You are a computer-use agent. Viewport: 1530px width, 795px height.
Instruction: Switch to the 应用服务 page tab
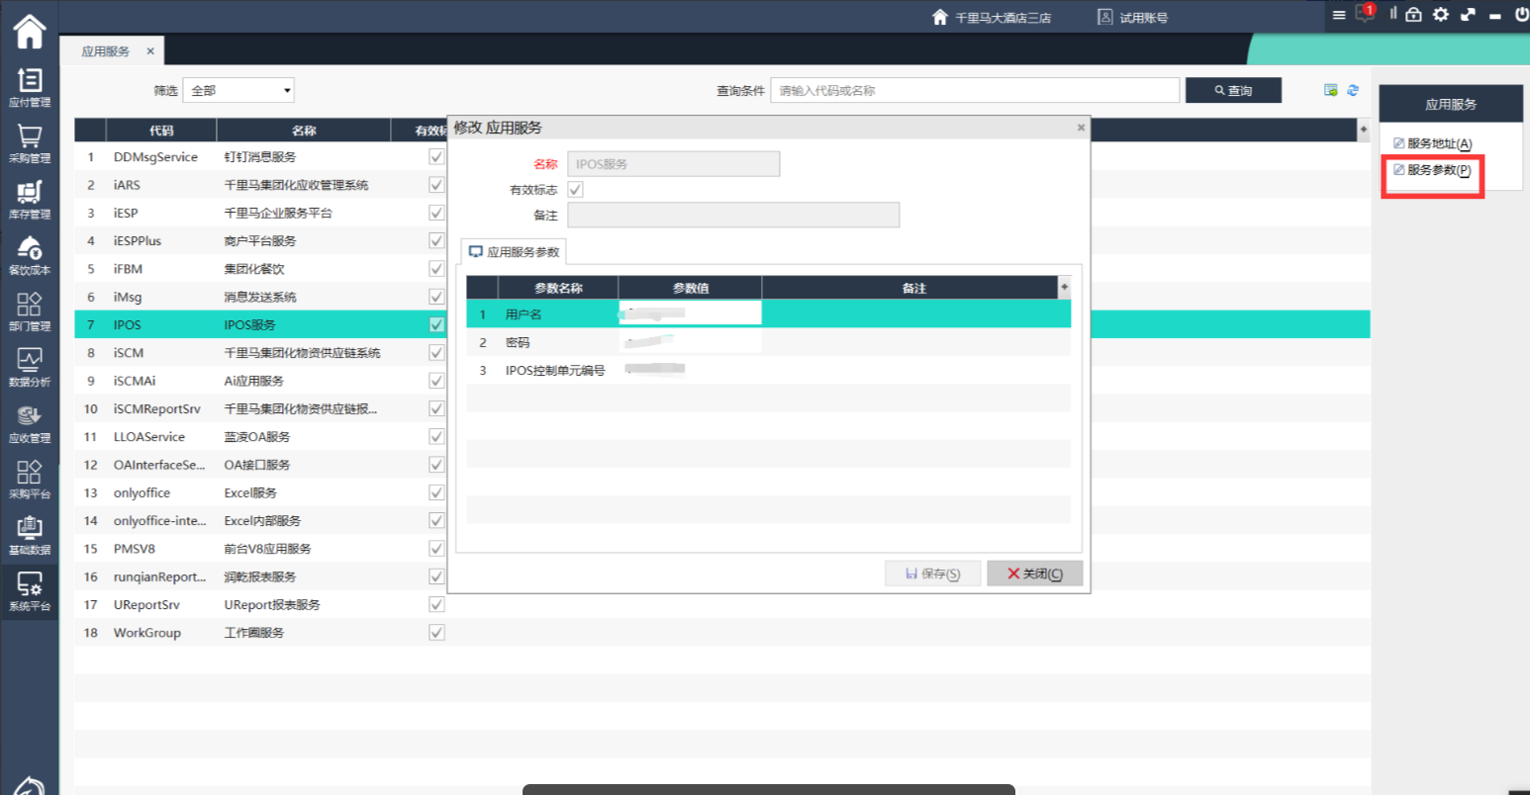[106, 51]
